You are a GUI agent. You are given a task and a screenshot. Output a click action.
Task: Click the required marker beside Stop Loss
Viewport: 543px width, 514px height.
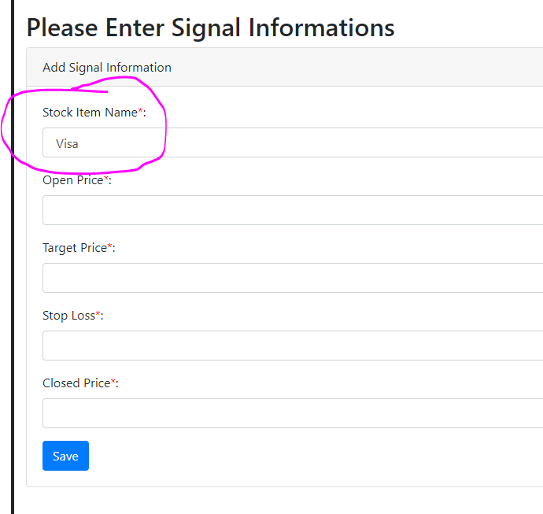pos(98,315)
